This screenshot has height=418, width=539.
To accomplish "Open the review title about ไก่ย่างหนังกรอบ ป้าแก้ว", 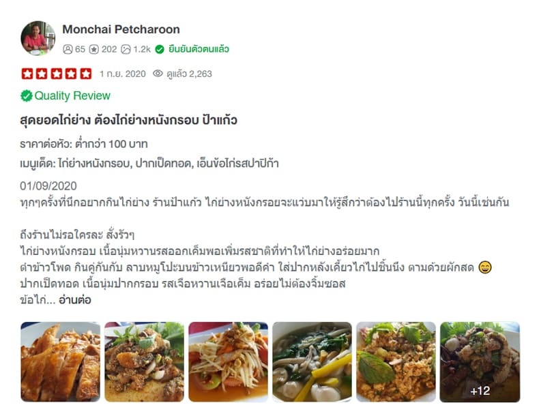I will [x=128, y=120].
